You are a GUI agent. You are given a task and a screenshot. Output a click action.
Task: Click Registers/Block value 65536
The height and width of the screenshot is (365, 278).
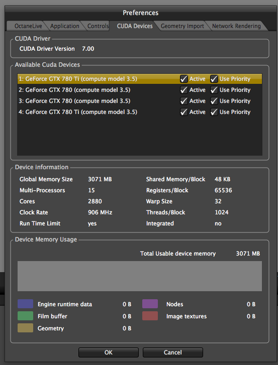coord(223,190)
